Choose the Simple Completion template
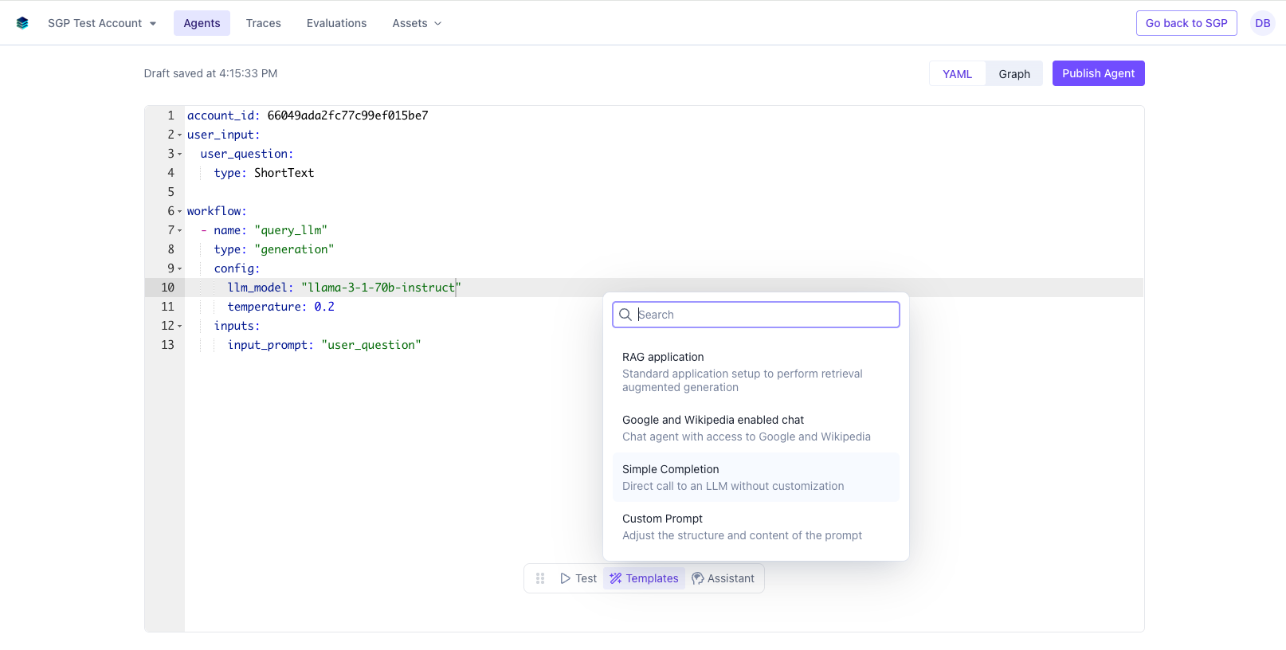Viewport: 1286px width, 650px height. coord(756,477)
